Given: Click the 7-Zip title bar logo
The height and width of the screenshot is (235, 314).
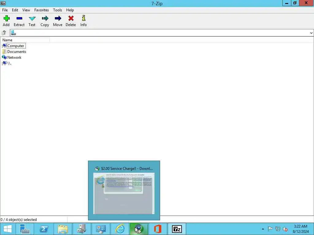Looking at the screenshot, I should coord(3,3).
